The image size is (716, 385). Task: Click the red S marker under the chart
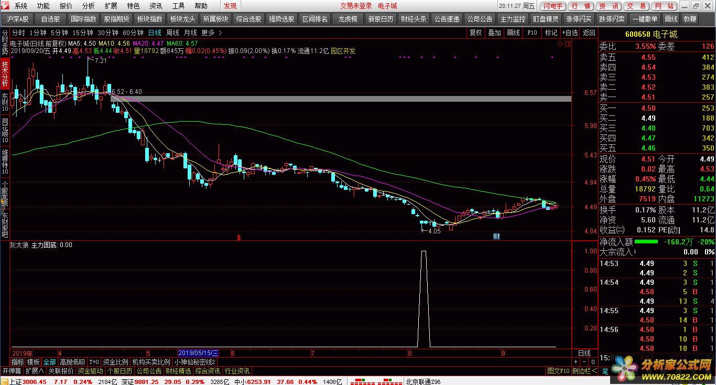(239, 237)
